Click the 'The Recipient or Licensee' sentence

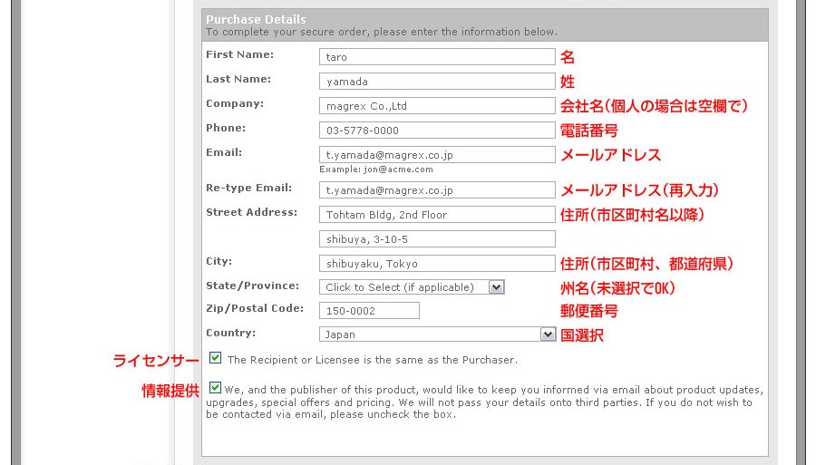tap(372, 360)
